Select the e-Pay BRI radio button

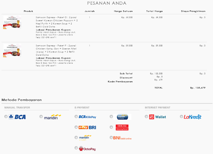point(76,127)
